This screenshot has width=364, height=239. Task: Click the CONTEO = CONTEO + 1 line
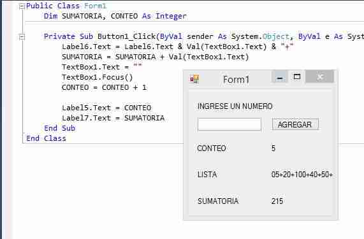(104, 87)
